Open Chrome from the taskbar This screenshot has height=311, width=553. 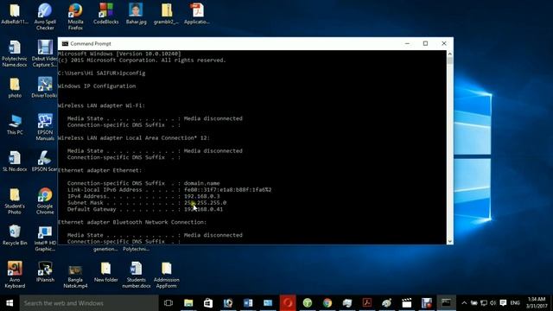[x=327, y=303]
